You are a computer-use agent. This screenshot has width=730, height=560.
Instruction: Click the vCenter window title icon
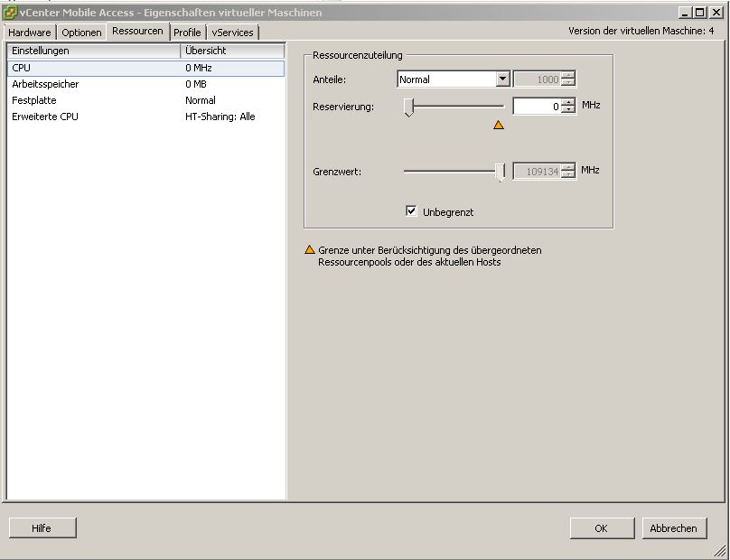10,13
